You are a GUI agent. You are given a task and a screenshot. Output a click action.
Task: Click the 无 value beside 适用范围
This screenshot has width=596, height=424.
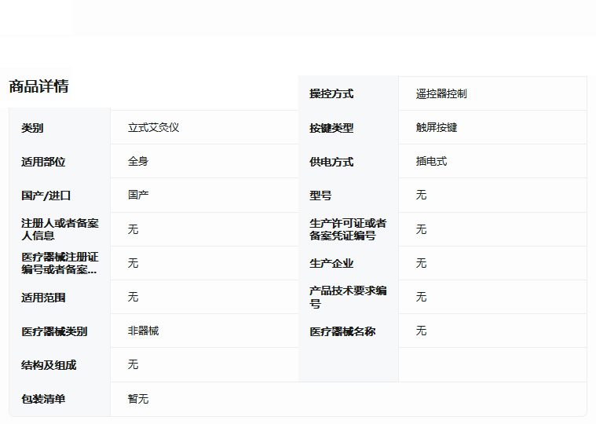pos(133,297)
